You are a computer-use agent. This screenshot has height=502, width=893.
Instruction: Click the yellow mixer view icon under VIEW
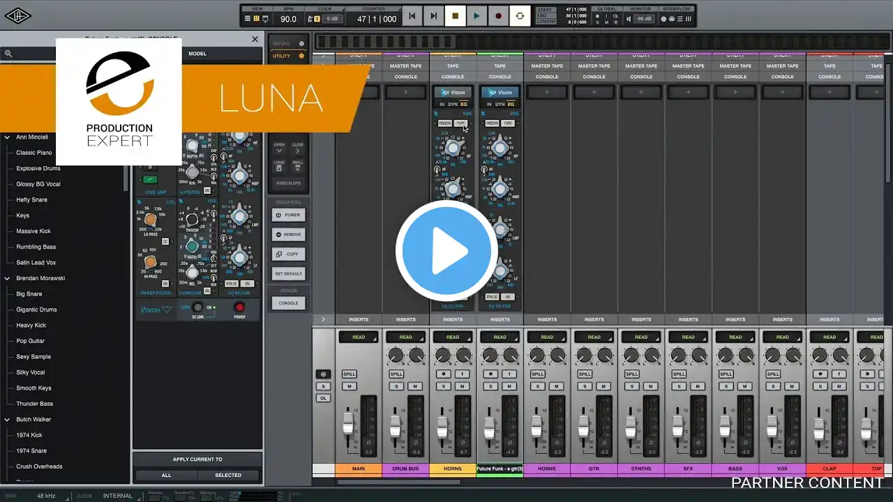(256, 19)
